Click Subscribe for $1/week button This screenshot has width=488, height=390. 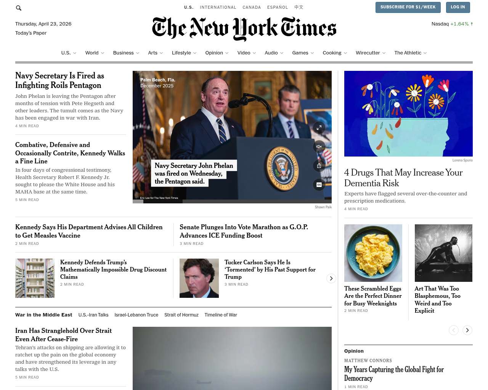click(x=408, y=7)
